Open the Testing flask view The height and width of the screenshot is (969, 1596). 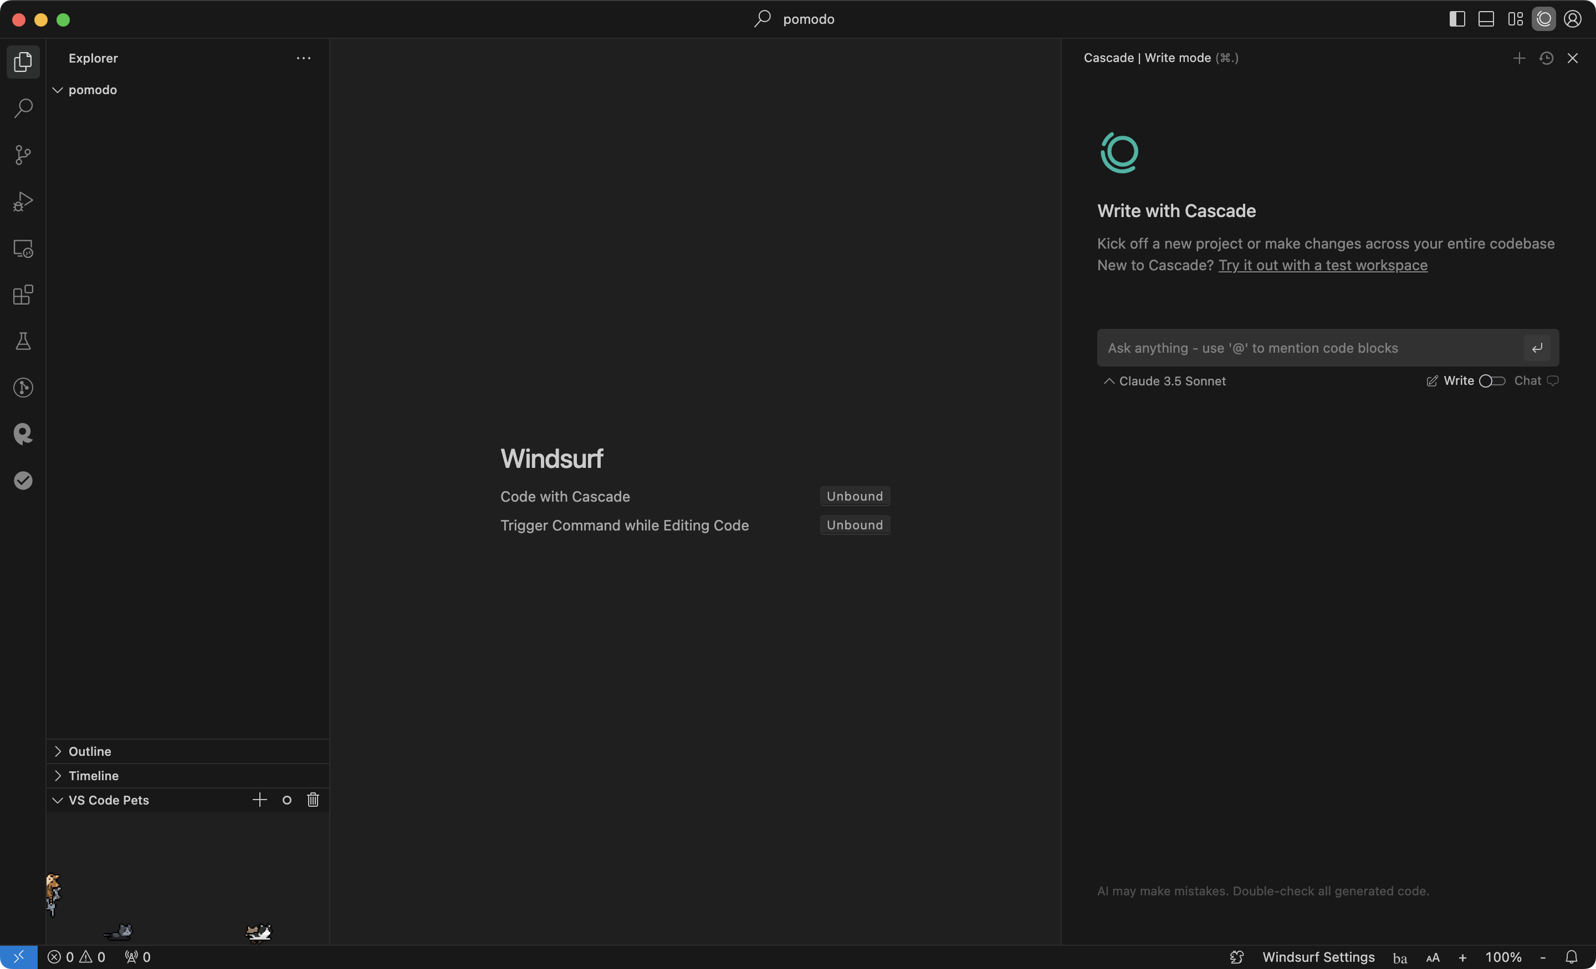23,341
